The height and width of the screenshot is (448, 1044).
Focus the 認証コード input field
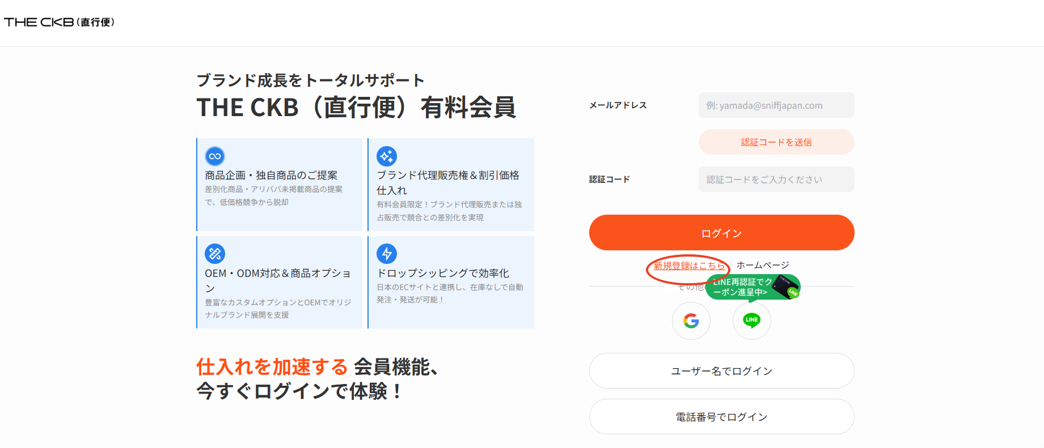pos(776,180)
